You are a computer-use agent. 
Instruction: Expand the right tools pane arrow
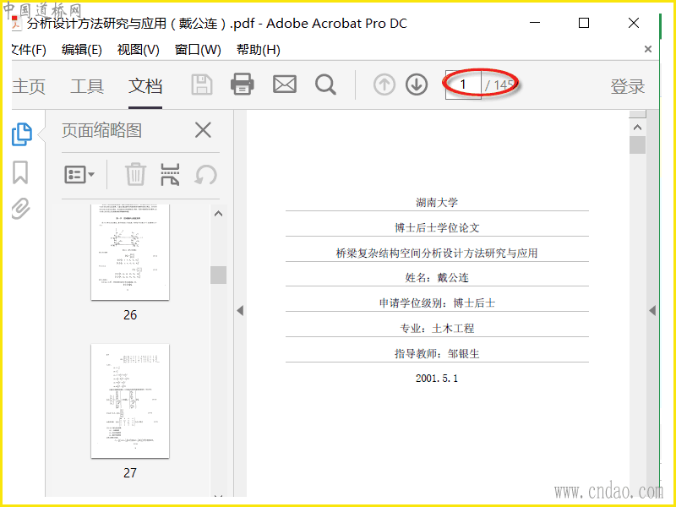652,310
